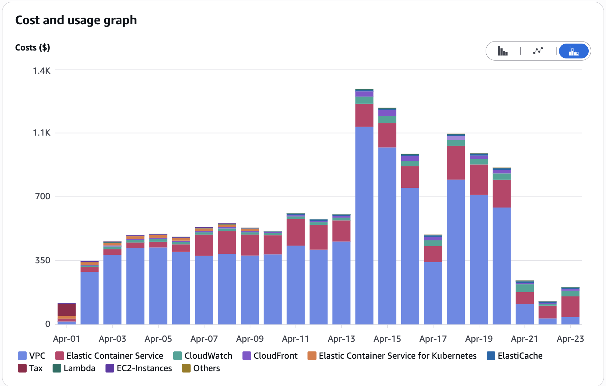Click the EC2-Instances legend label
The image size is (606, 386).
pos(144,368)
